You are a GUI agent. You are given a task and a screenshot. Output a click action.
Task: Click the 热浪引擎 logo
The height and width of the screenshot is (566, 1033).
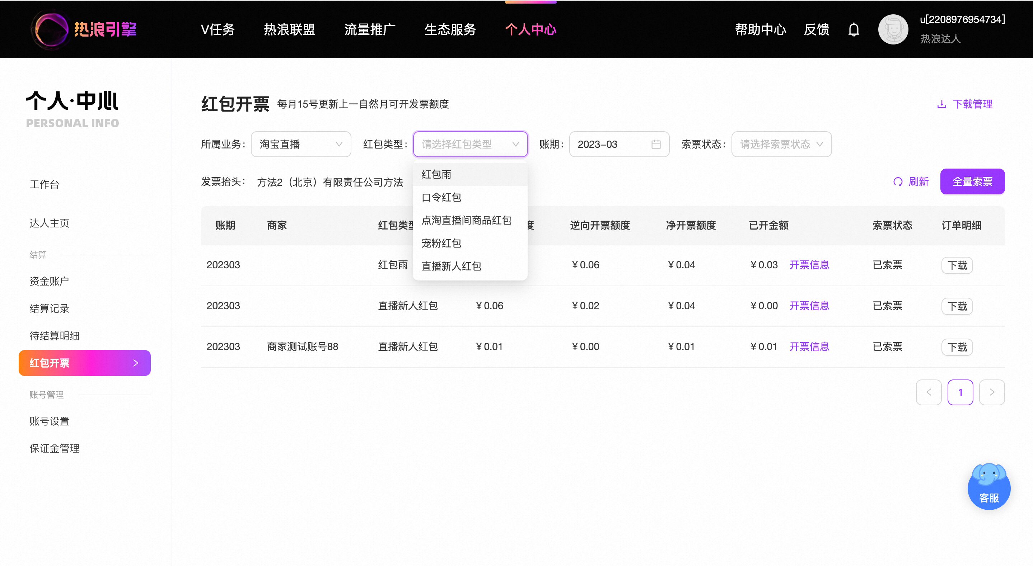[84, 29]
